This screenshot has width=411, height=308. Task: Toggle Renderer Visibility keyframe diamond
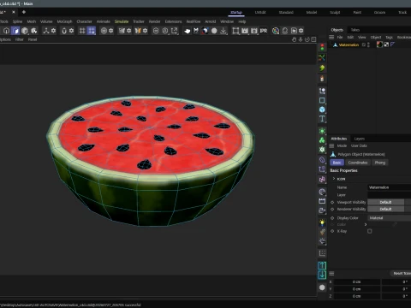point(332,209)
